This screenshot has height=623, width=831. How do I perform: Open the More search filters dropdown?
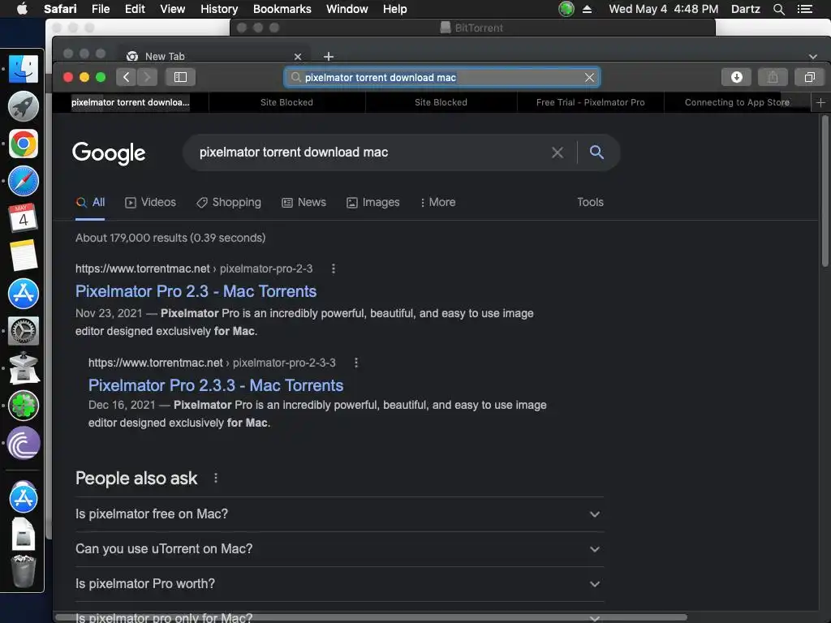point(437,202)
